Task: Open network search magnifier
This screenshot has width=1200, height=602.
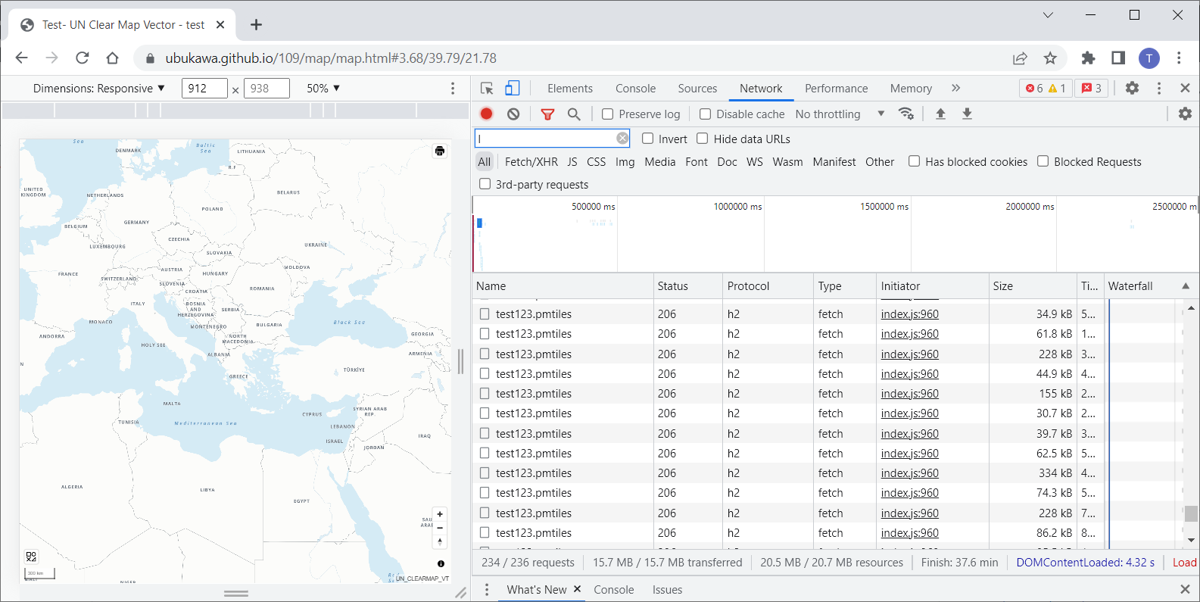Action: coord(574,114)
